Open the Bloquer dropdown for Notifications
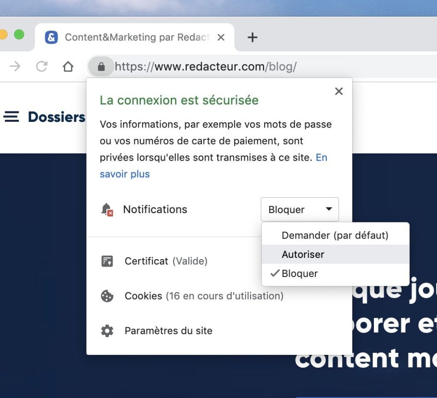437x398 pixels. [x=299, y=209]
